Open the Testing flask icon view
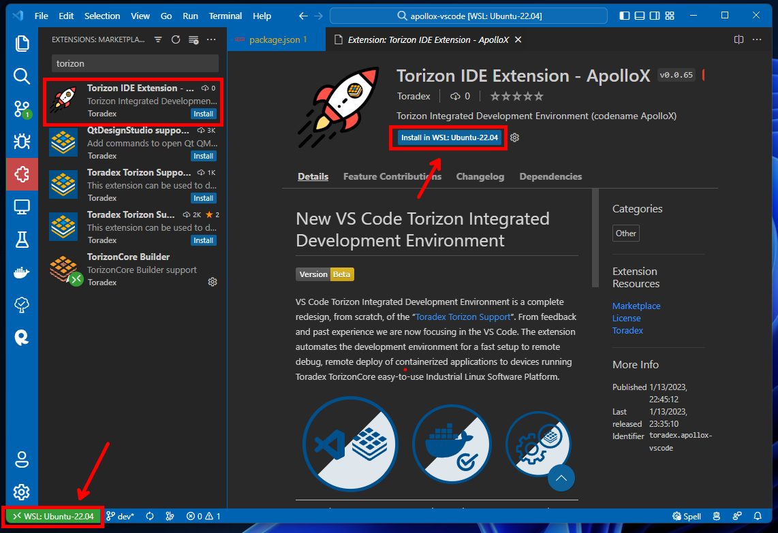This screenshot has height=533, width=778. click(x=22, y=239)
